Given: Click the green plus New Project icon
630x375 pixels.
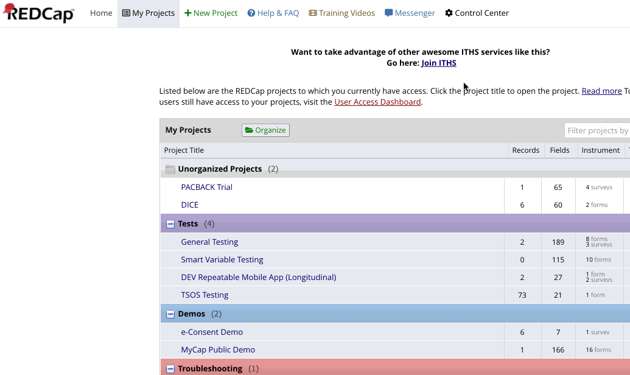Looking at the screenshot, I should pos(187,13).
